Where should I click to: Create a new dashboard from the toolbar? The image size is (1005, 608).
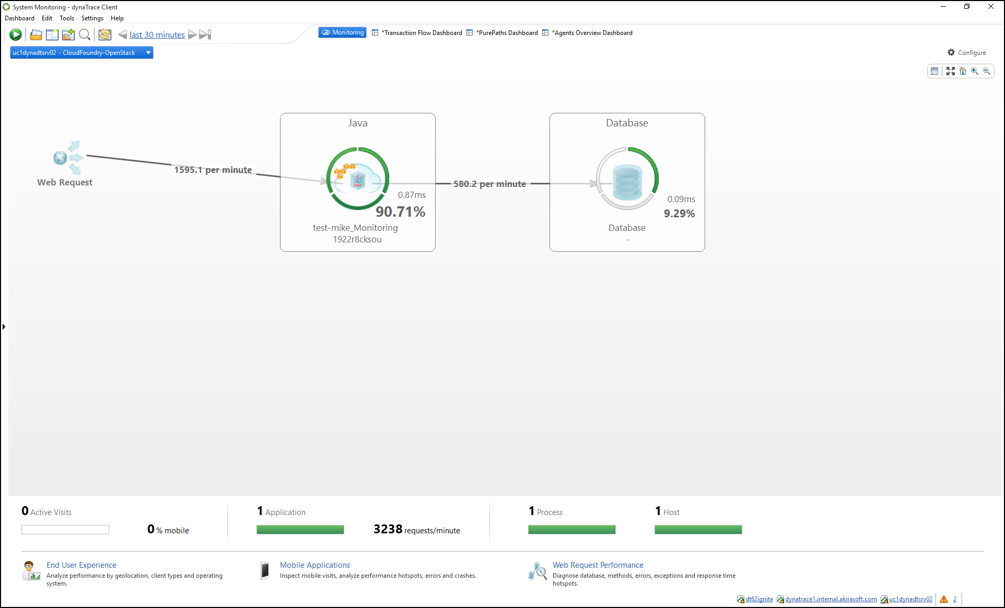(x=52, y=34)
